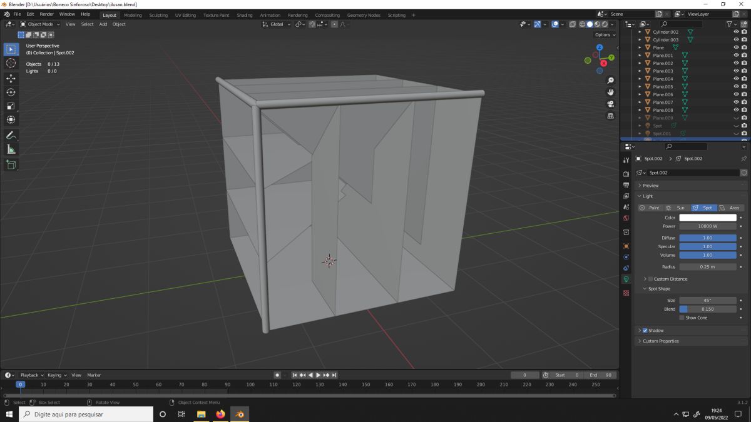Click the Marker menu in timeline
The image size is (751, 422).
point(94,375)
